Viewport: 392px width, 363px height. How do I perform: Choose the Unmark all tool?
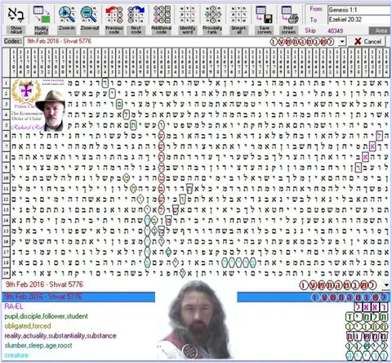click(238, 20)
